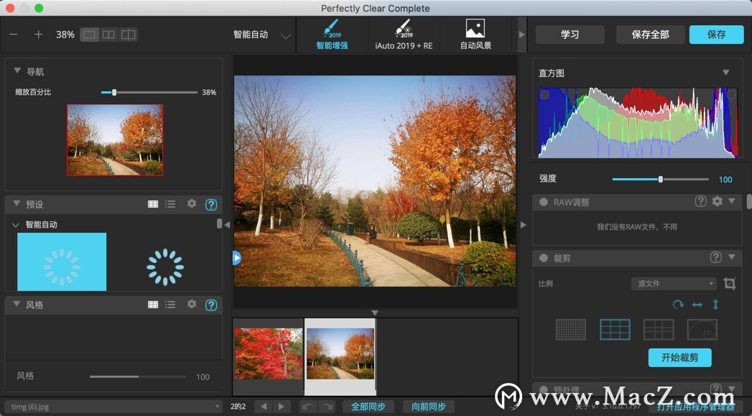The height and width of the screenshot is (416, 752).
Task: Open presets settings gear
Action: pos(191,203)
